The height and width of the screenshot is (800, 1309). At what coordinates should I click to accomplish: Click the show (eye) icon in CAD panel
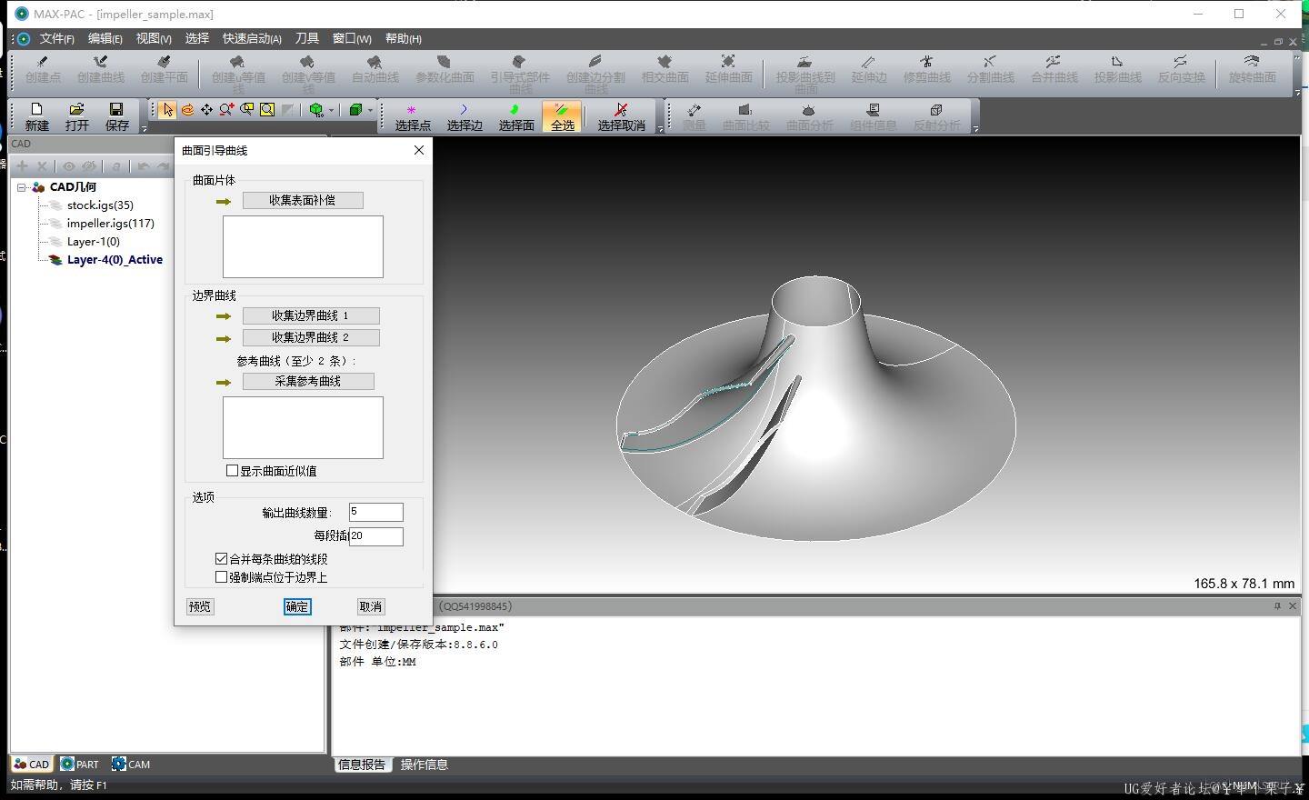[x=69, y=166]
